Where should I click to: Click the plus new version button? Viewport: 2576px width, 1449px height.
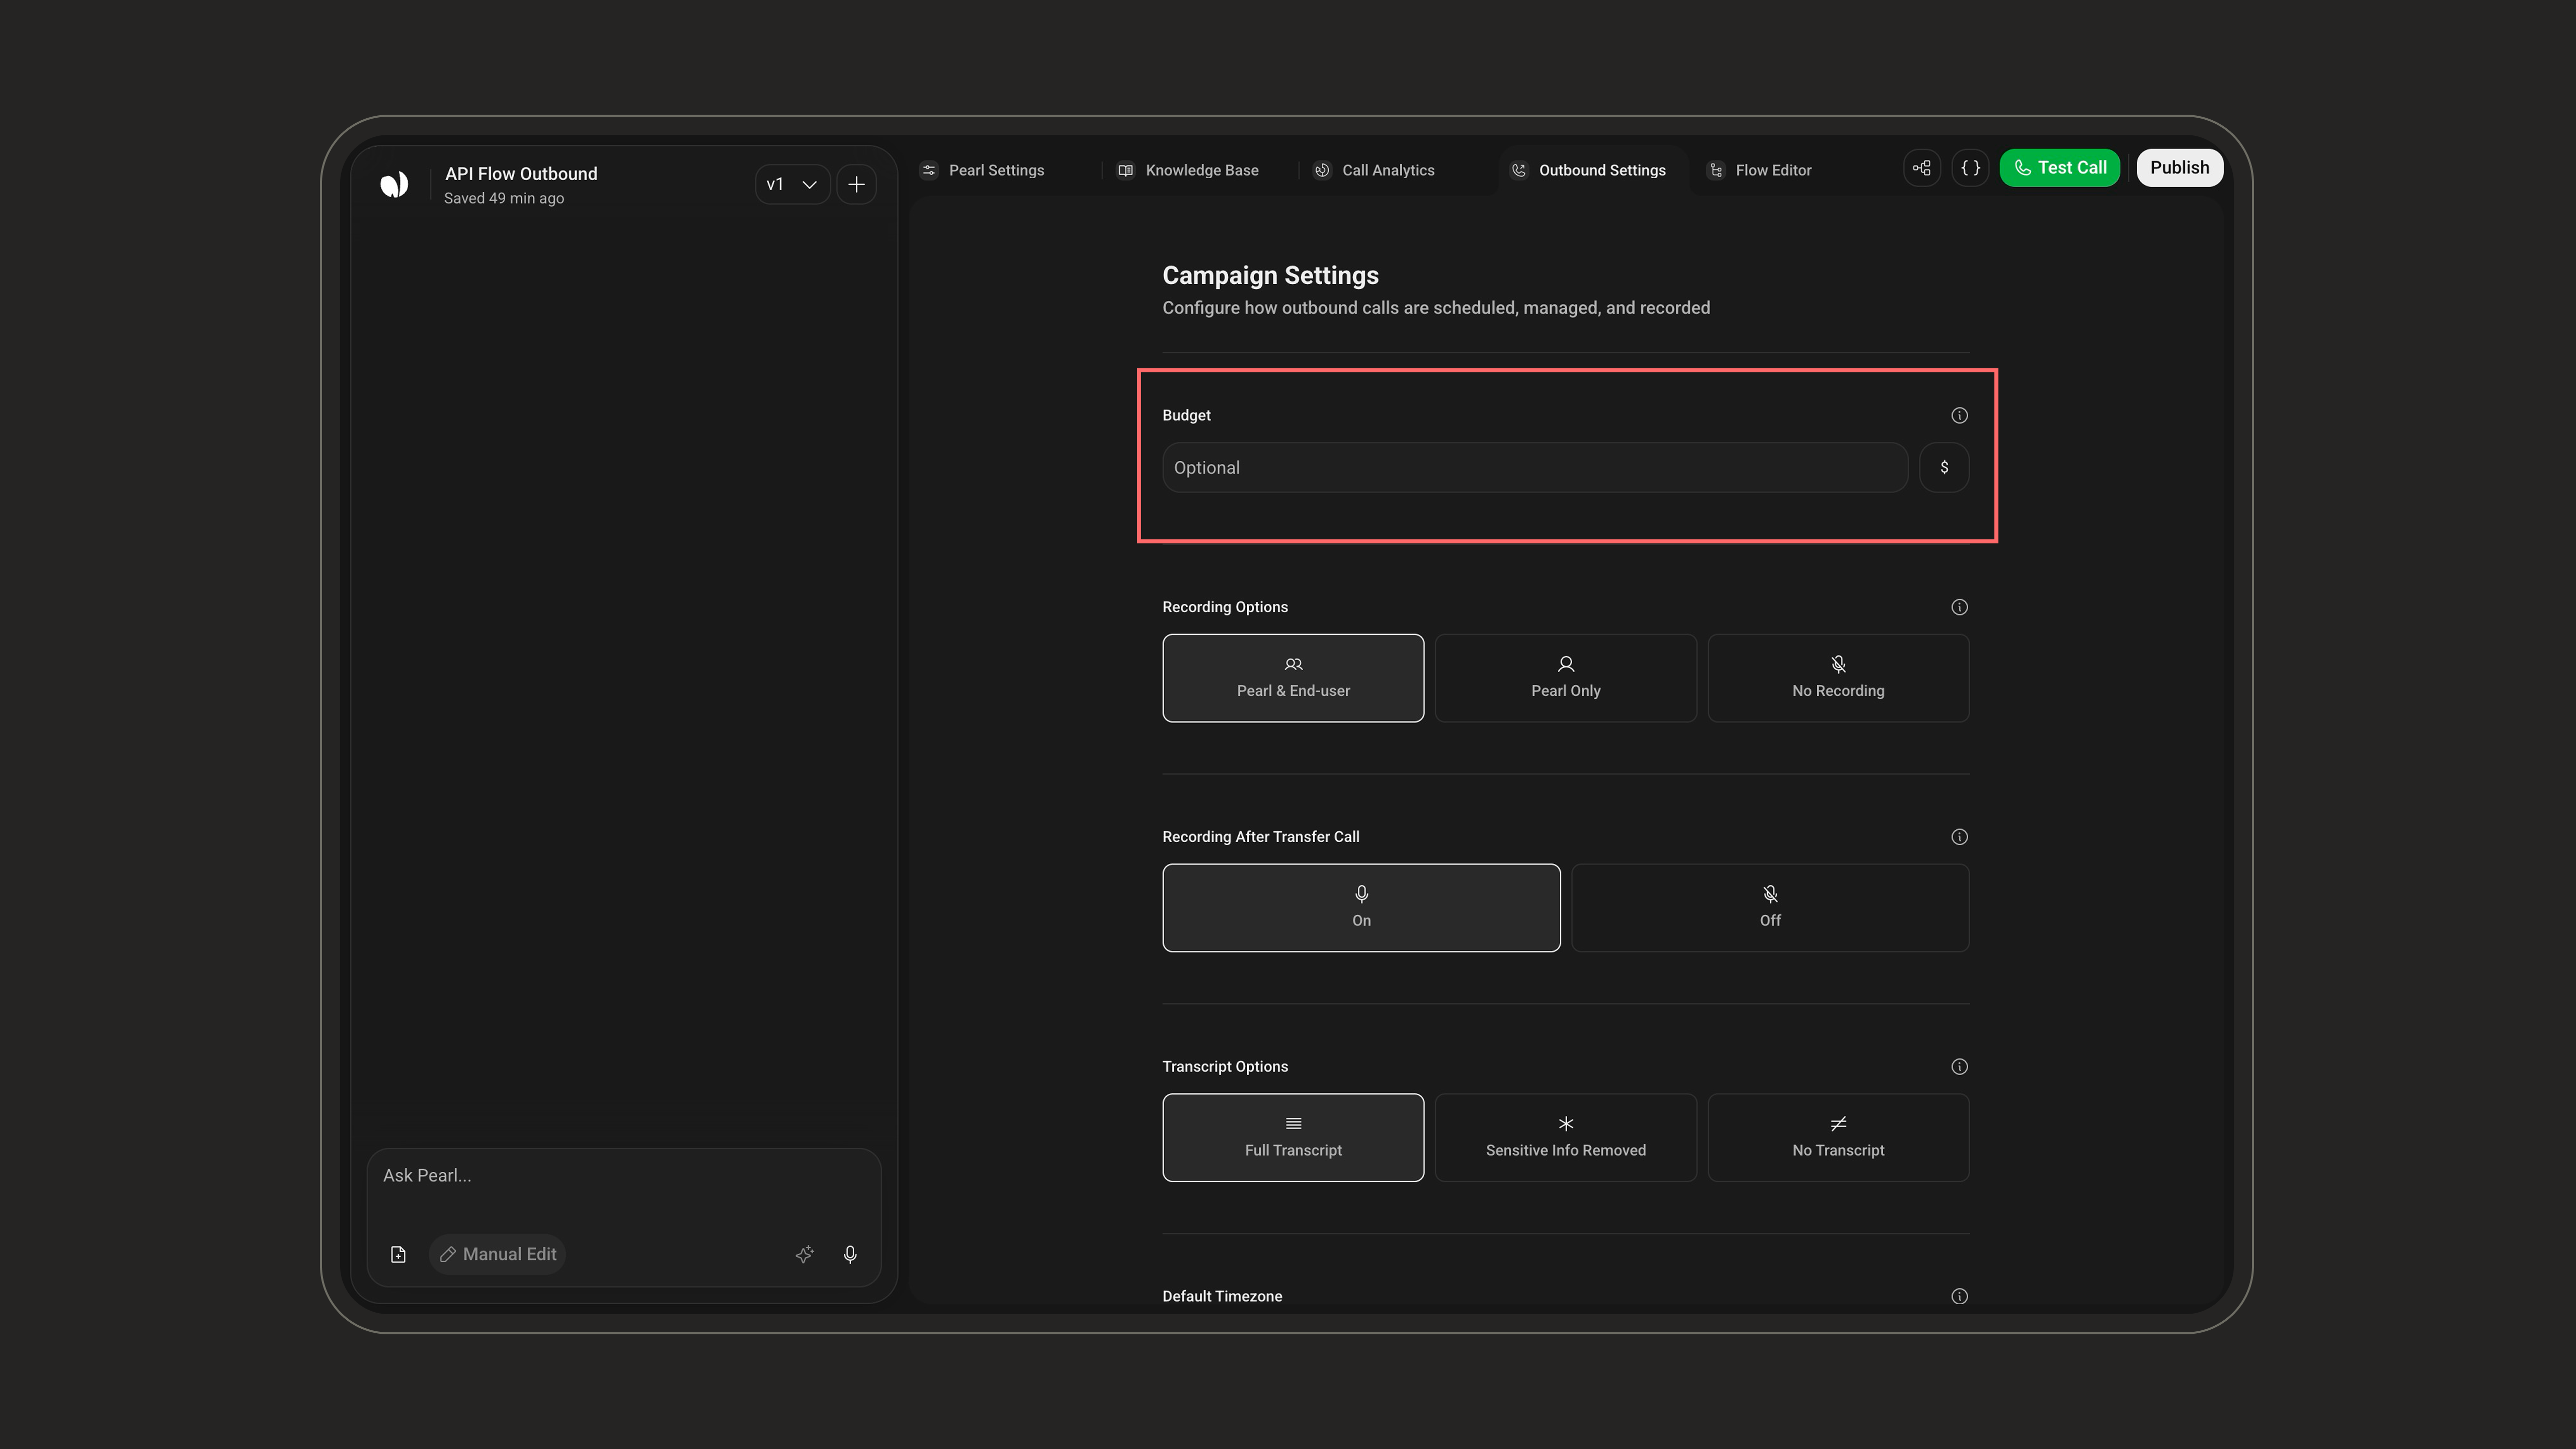coord(856,184)
